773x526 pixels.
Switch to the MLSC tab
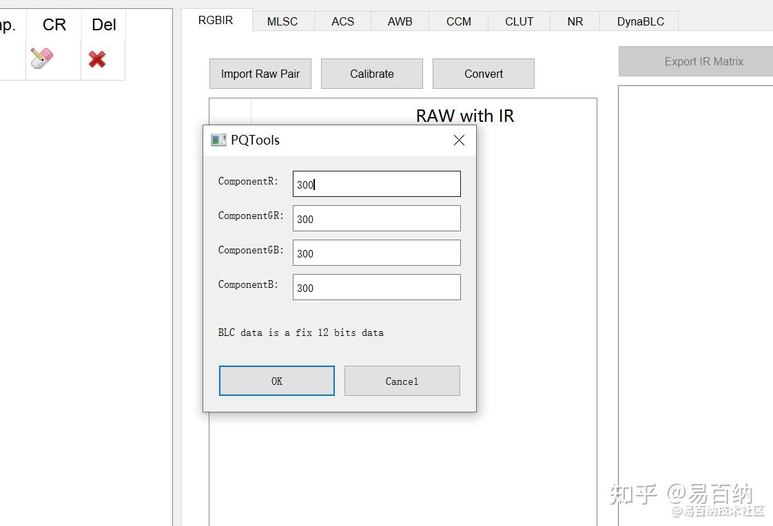(x=282, y=21)
